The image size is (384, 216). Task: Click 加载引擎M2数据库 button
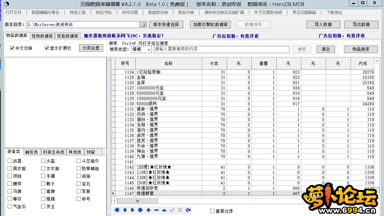[x=211, y=24]
